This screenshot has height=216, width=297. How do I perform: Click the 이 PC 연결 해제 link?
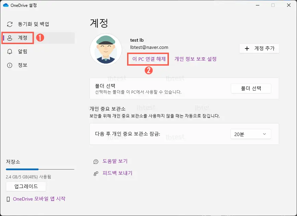pyautogui.click(x=149, y=59)
